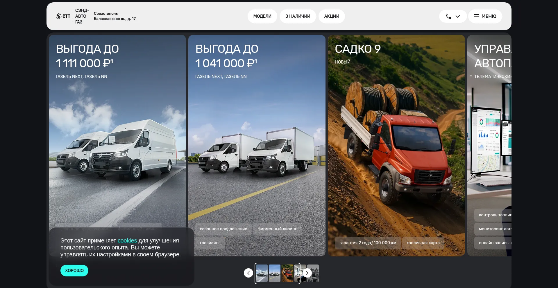
Task: Select the box truck thumbnail in carousel
Action: pos(274,273)
